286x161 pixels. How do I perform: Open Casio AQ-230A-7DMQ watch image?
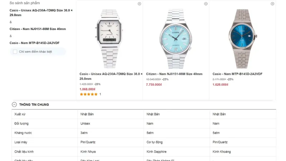109,39
